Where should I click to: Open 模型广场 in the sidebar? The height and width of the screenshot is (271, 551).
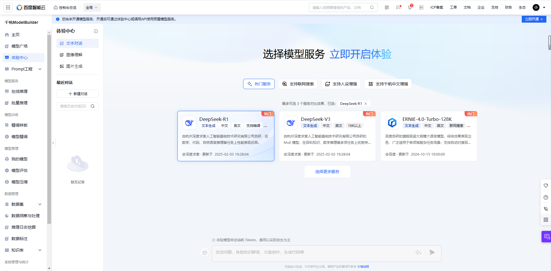[23, 46]
